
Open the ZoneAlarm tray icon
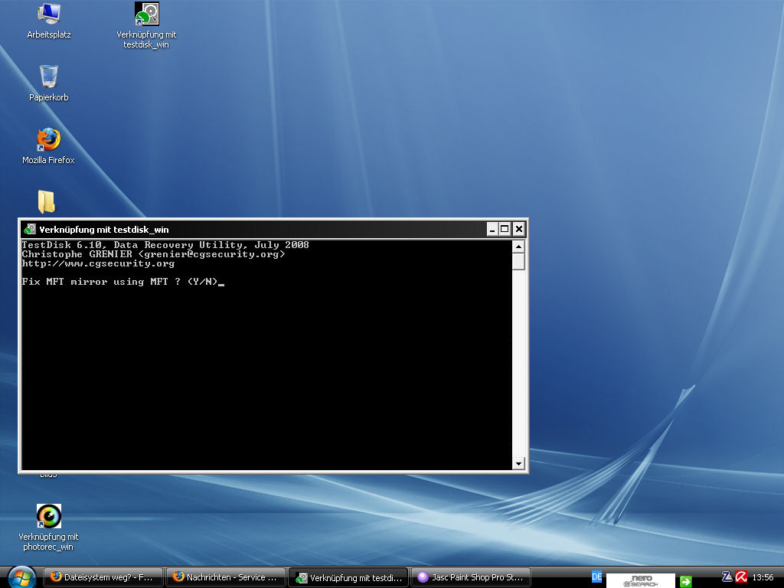click(x=727, y=577)
